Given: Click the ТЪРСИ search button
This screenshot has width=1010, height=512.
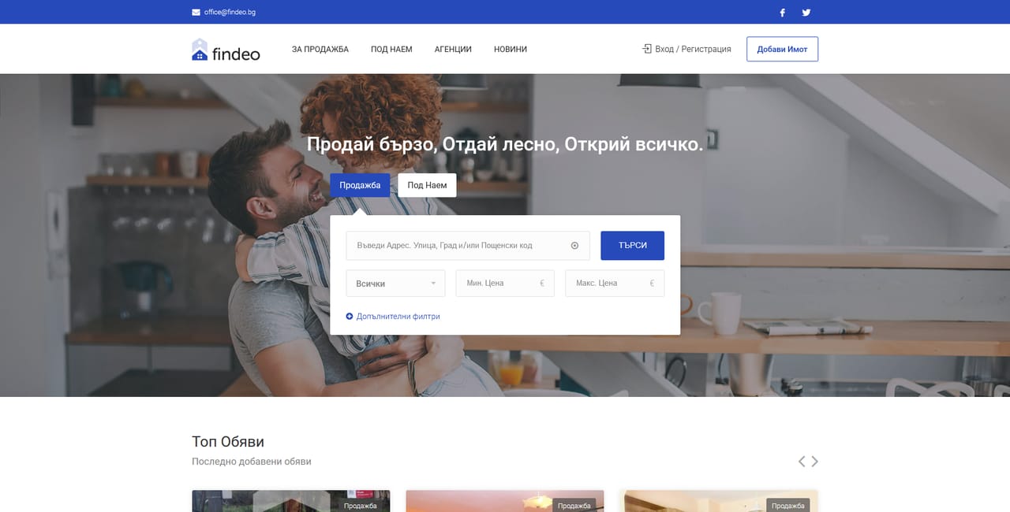Looking at the screenshot, I should tap(632, 246).
